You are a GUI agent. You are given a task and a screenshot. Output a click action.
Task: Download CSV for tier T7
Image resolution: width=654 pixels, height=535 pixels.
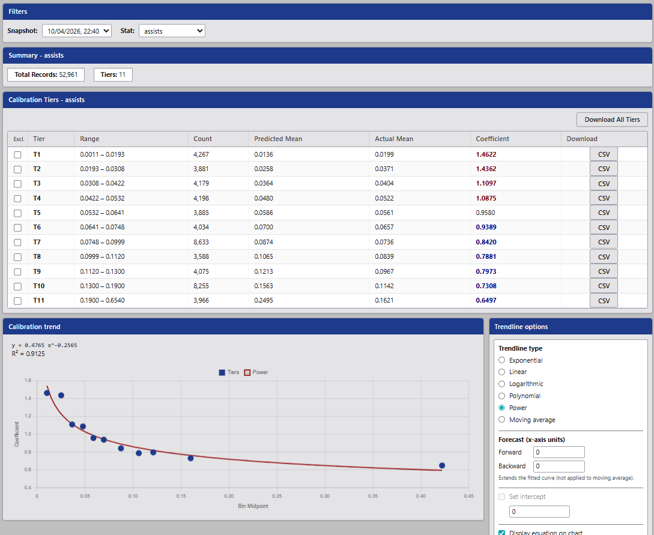(x=604, y=242)
